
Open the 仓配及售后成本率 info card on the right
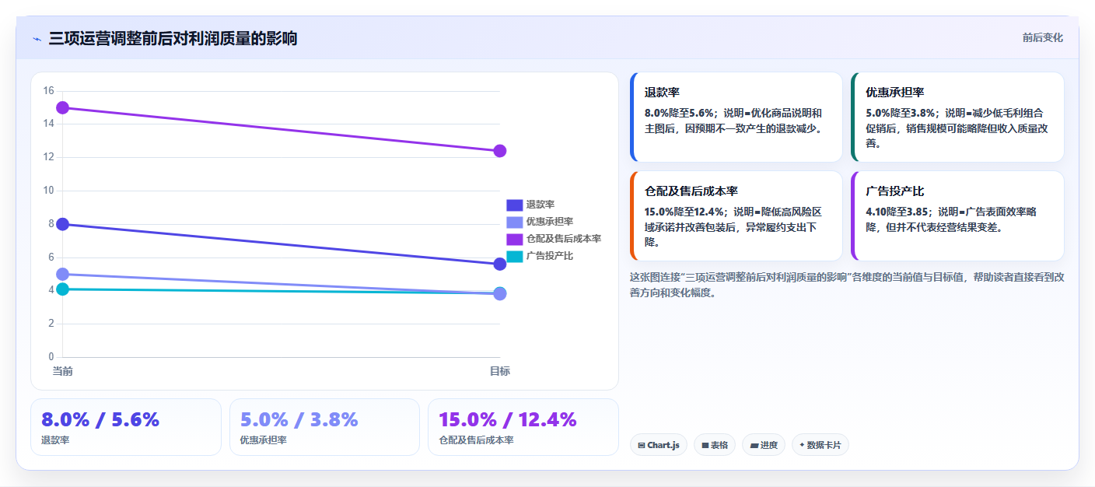point(736,215)
